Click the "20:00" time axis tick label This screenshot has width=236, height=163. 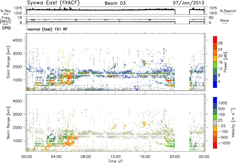pyautogui.click(x=175, y=157)
